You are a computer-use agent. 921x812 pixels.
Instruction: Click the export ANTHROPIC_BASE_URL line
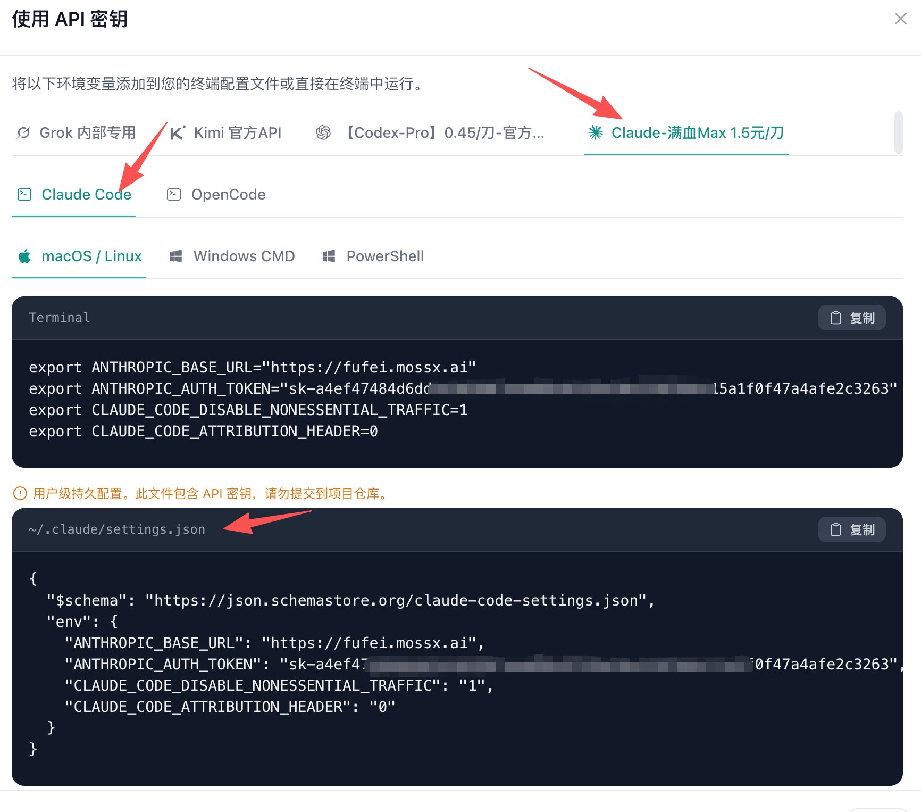[x=253, y=367]
